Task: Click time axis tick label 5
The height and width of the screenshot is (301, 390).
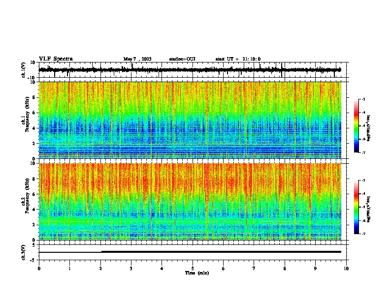Action: click(193, 269)
